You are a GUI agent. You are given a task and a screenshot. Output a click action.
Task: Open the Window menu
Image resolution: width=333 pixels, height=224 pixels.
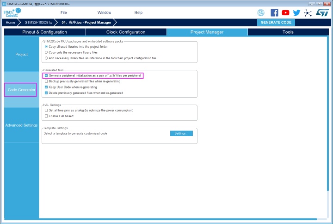coord(104,12)
